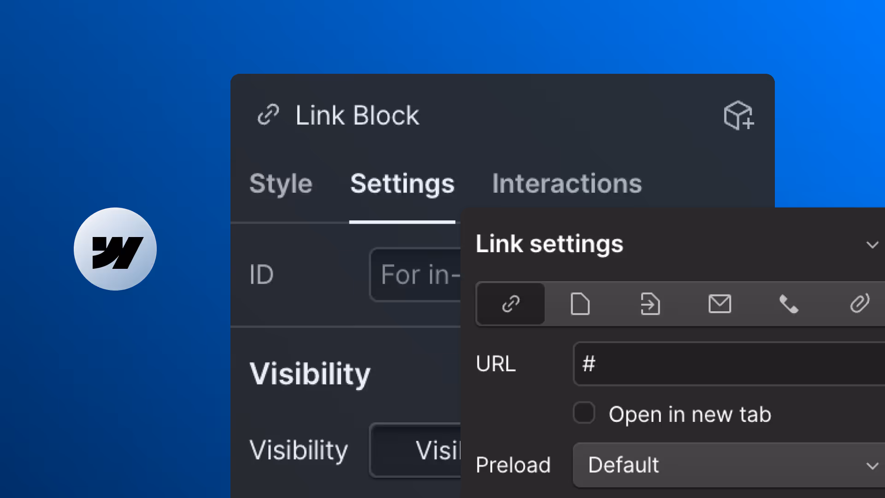Enable Open in new tab checkbox
The width and height of the screenshot is (885, 498).
tap(584, 413)
